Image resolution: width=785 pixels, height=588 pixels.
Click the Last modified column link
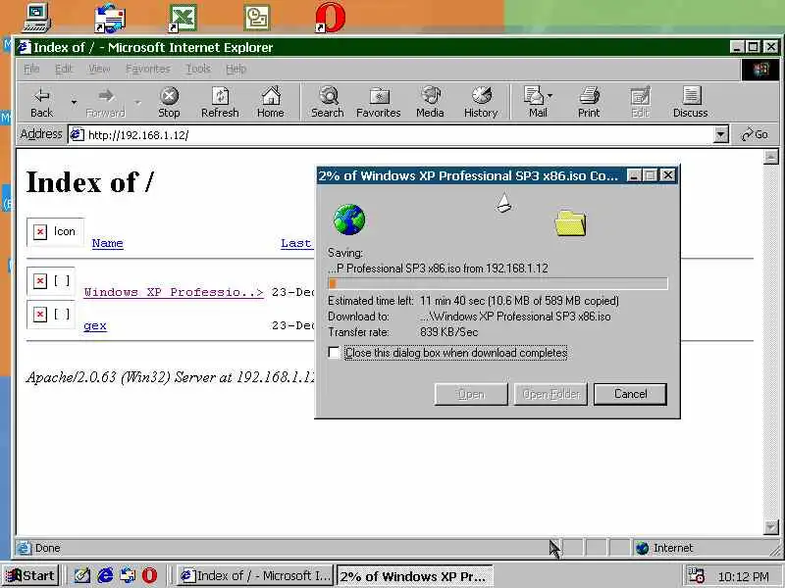coord(296,243)
